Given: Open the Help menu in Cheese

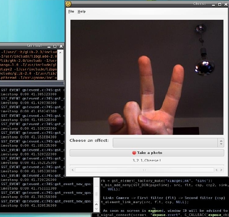Looking at the screenshot, I should (82, 11).
